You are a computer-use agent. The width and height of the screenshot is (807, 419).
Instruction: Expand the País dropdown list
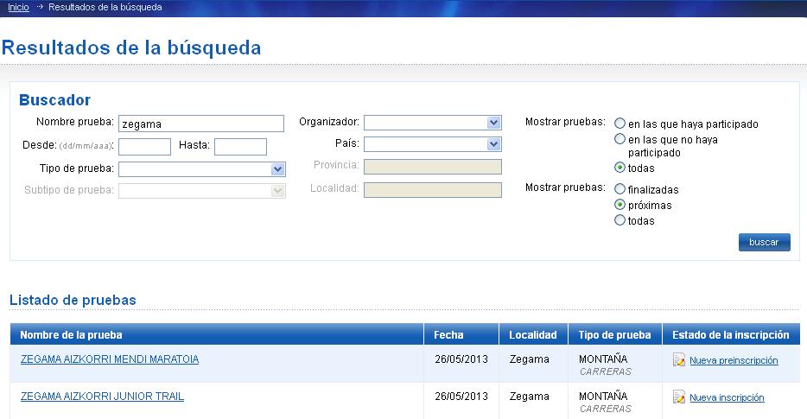pyautogui.click(x=432, y=144)
